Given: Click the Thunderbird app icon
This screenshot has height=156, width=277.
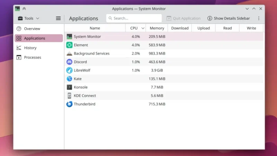Looking at the screenshot, I should 69,104.
